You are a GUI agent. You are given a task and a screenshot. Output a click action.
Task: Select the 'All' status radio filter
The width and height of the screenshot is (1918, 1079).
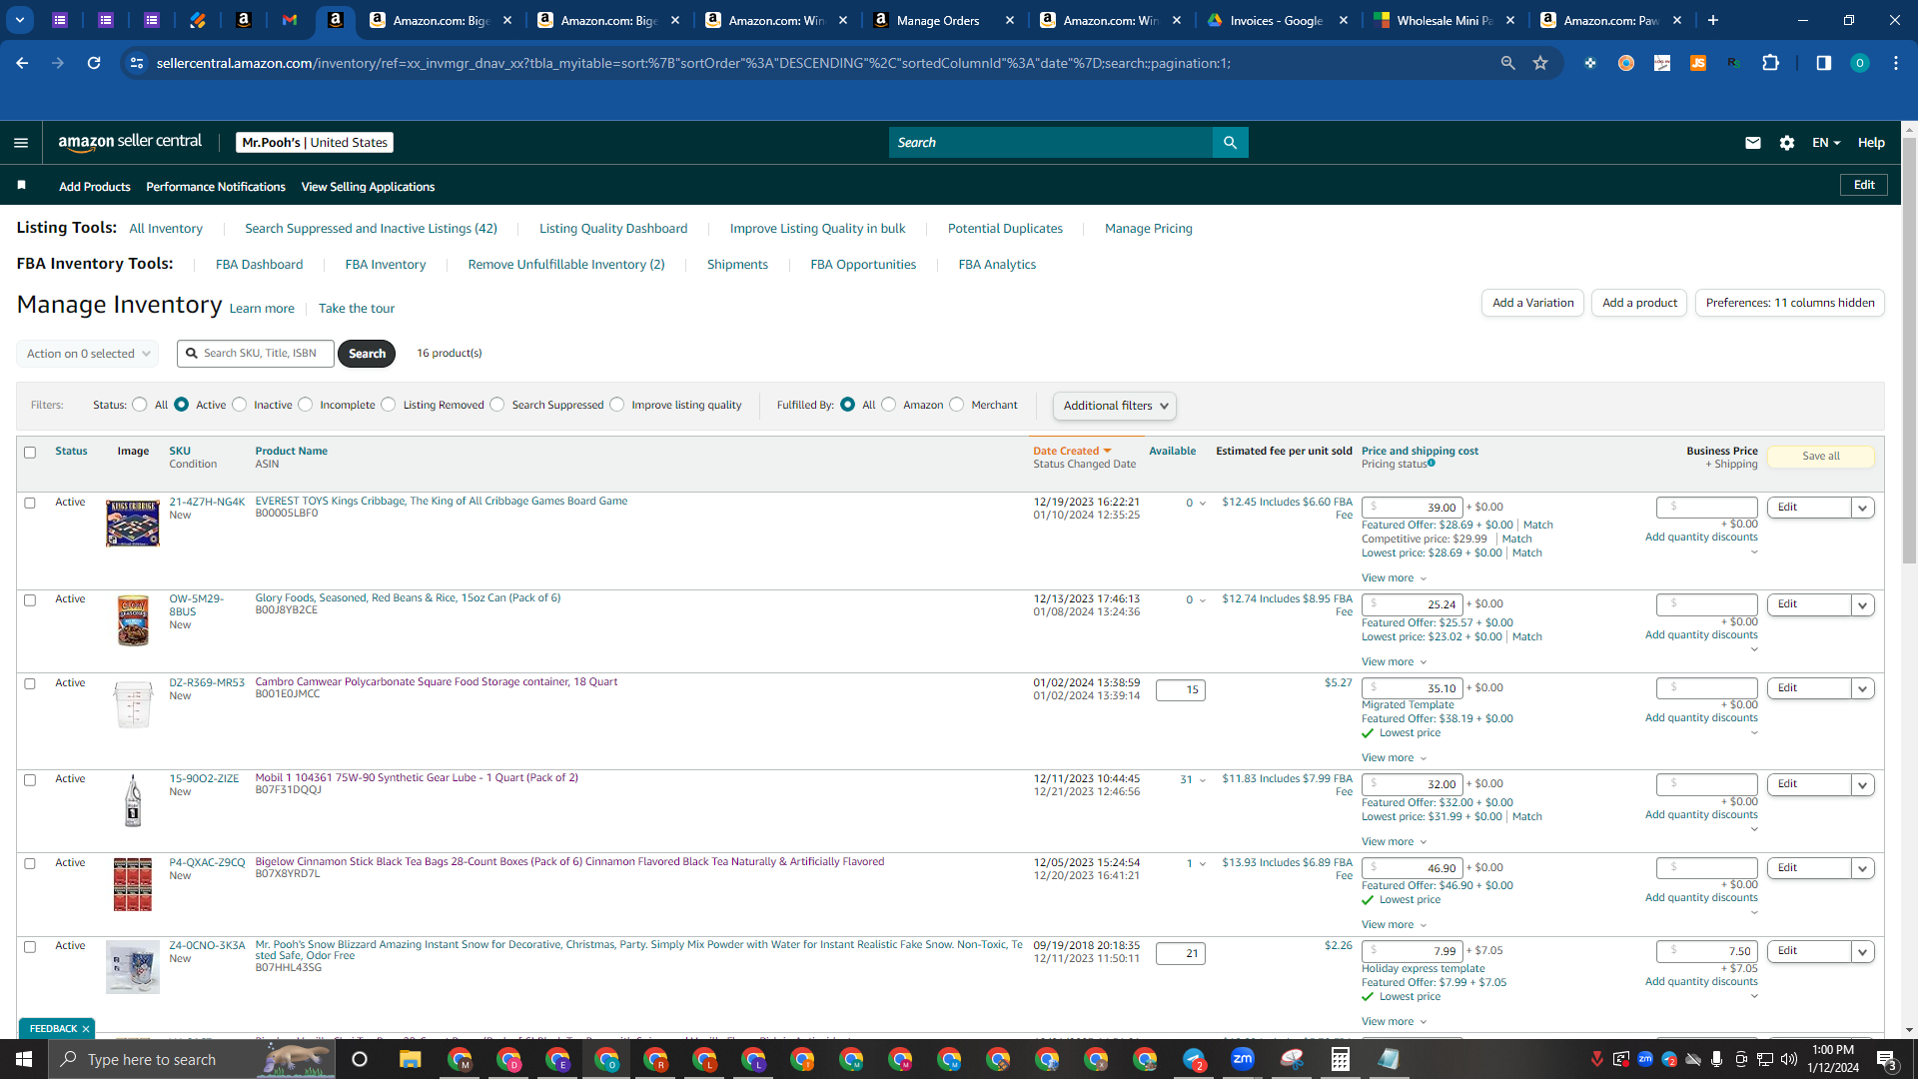140,405
